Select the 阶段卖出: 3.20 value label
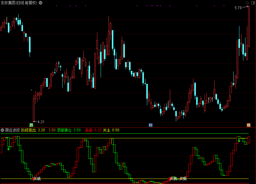Image resolution: width=256 pixels, height=184 pixels. 33,130
